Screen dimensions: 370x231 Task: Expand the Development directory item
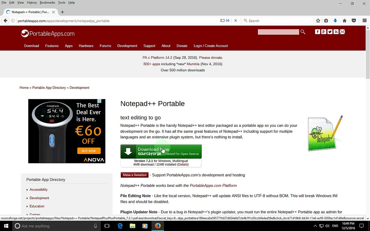coord(39,198)
